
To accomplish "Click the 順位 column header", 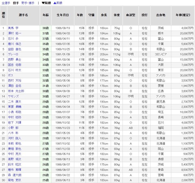I will pyautogui.click(x=4, y=15).
